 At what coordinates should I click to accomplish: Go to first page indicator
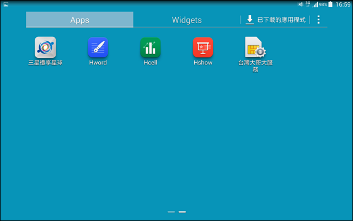171,212
